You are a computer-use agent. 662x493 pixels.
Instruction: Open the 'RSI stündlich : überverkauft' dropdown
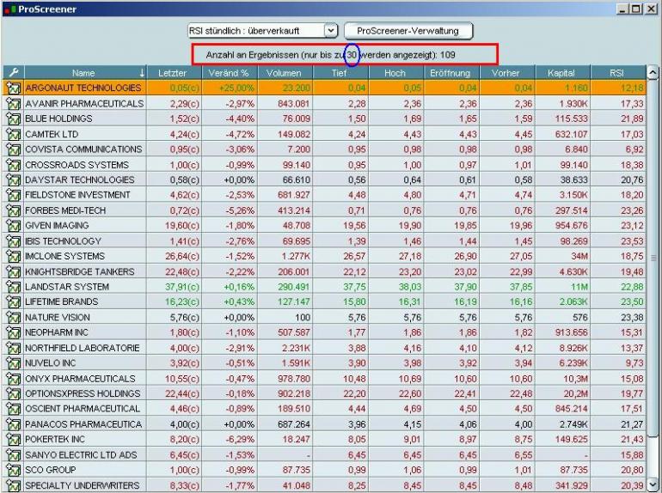coord(331,31)
